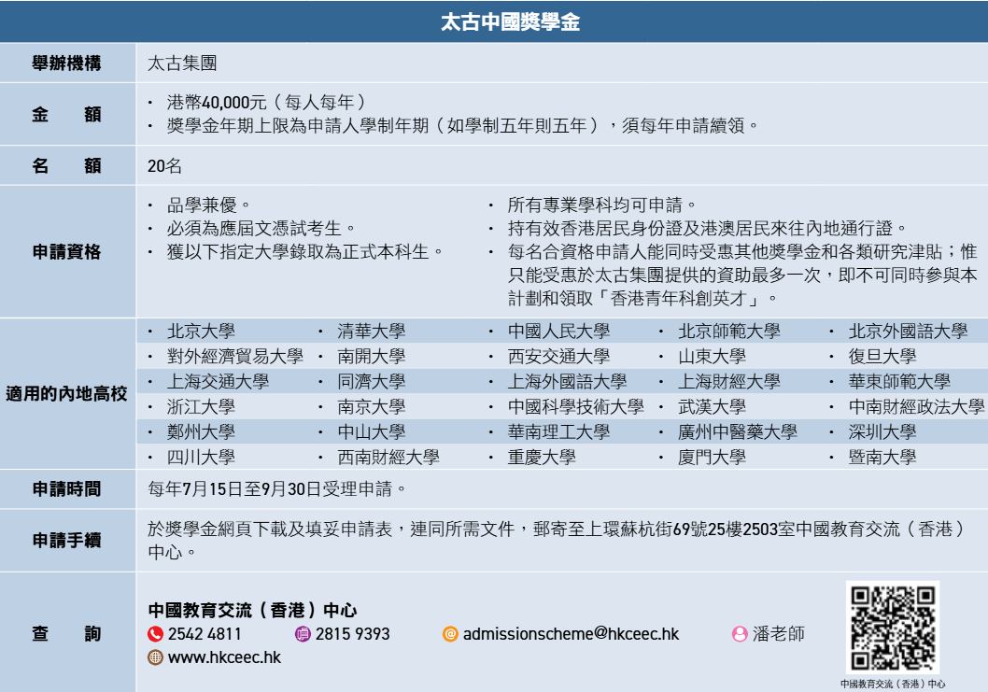Click 浙江大學 in the list

tap(201, 407)
